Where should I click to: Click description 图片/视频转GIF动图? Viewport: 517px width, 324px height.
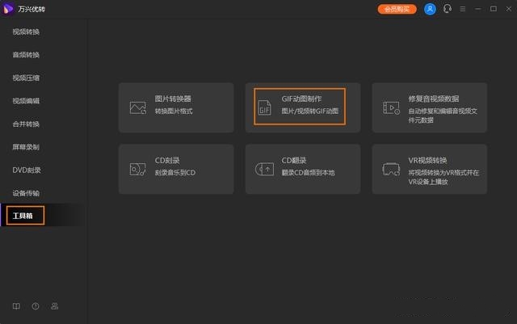point(310,112)
